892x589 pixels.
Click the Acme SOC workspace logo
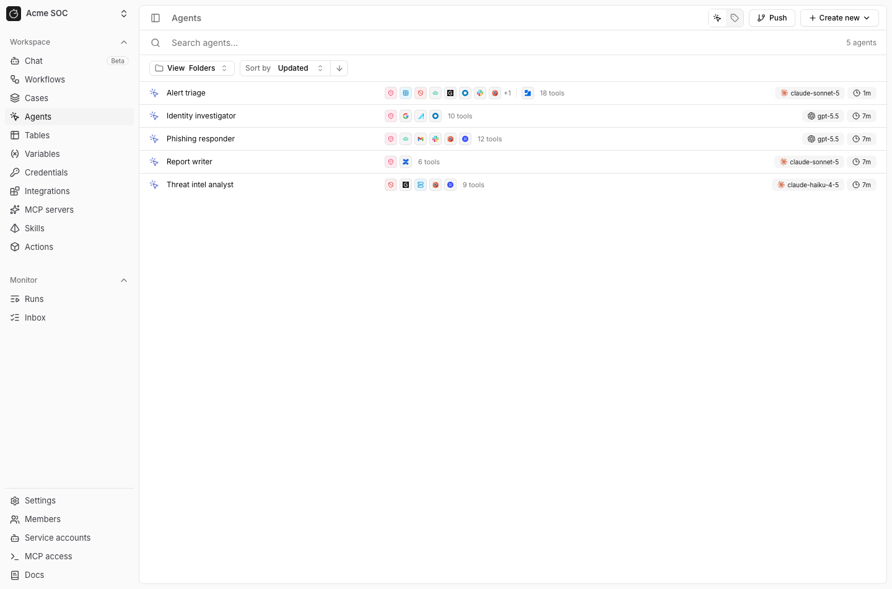click(x=14, y=14)
